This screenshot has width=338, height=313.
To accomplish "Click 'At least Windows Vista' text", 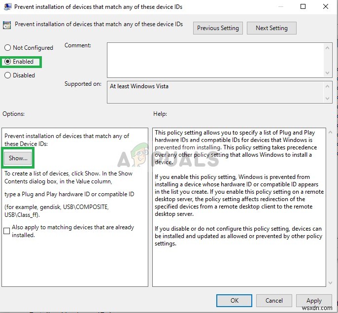I will 139,86.
